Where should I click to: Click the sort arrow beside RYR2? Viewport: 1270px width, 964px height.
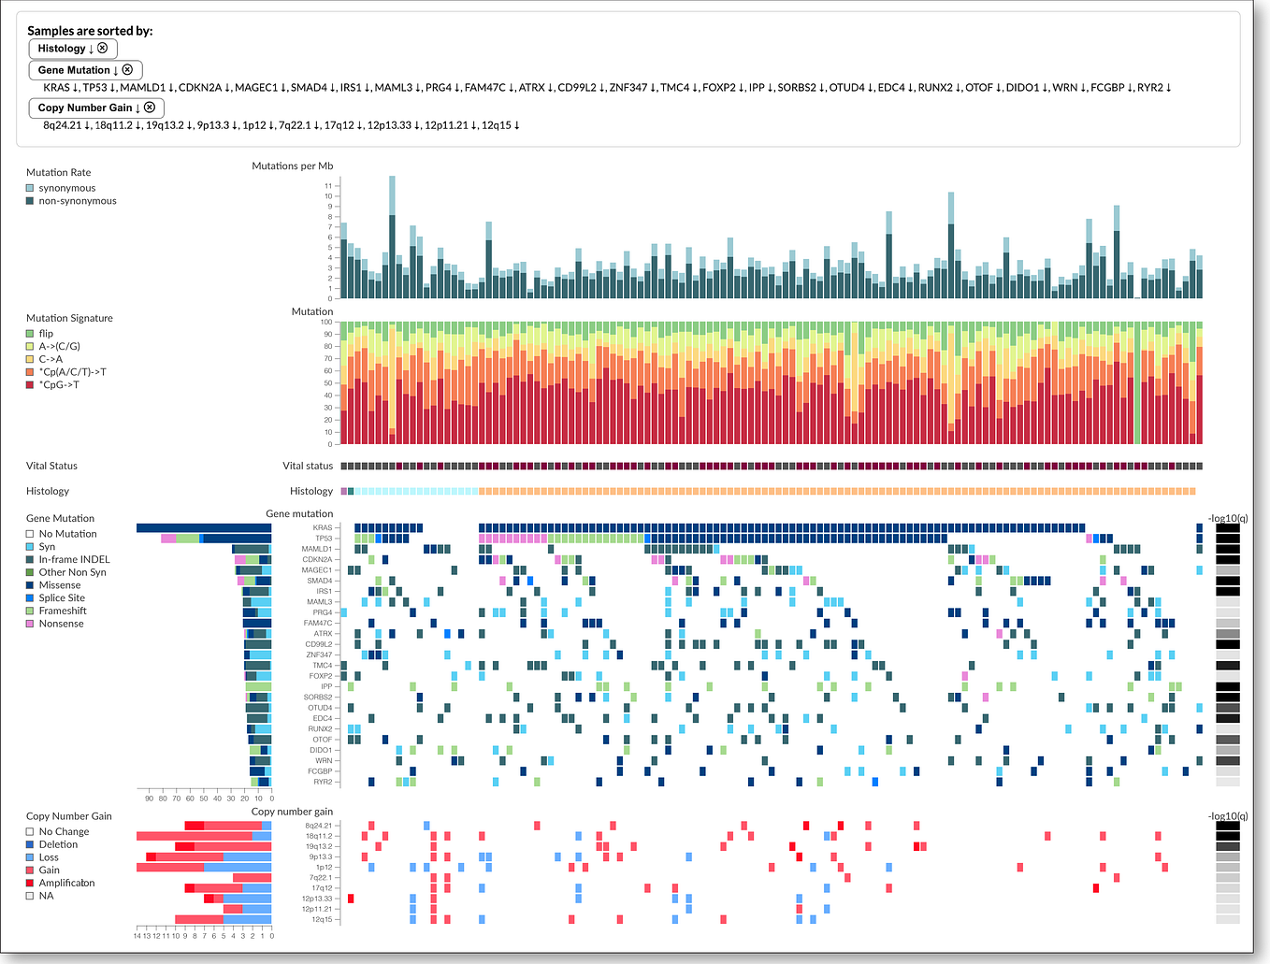pyautogui.click(x=1169, y=87)
